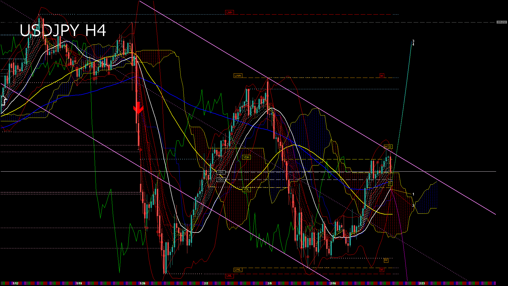Viewport: 508px width, 286px height.
Task: Click the 159.212 price tag
Action: (x=501, y=22)
